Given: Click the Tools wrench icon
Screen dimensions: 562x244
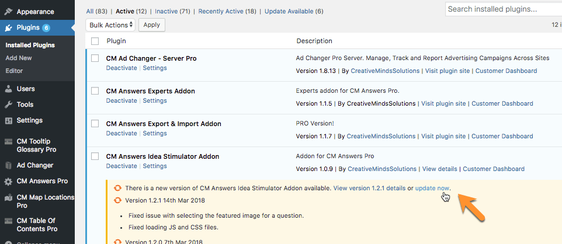Looking at the screenshot, I should coord(8,104).
